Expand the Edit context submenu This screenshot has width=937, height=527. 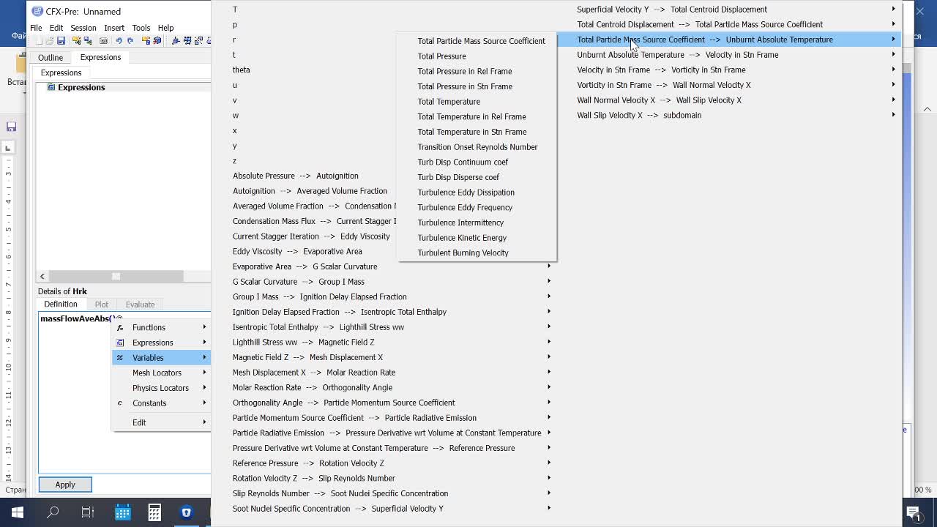point(162,422)
